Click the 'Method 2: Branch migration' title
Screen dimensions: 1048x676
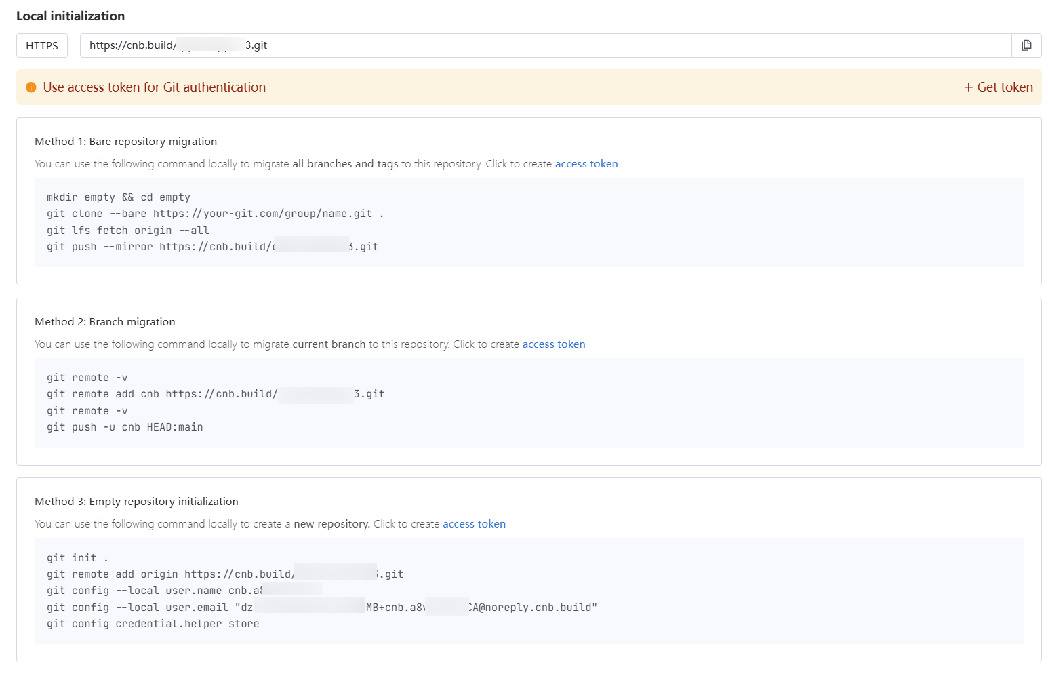coord(105,322)
